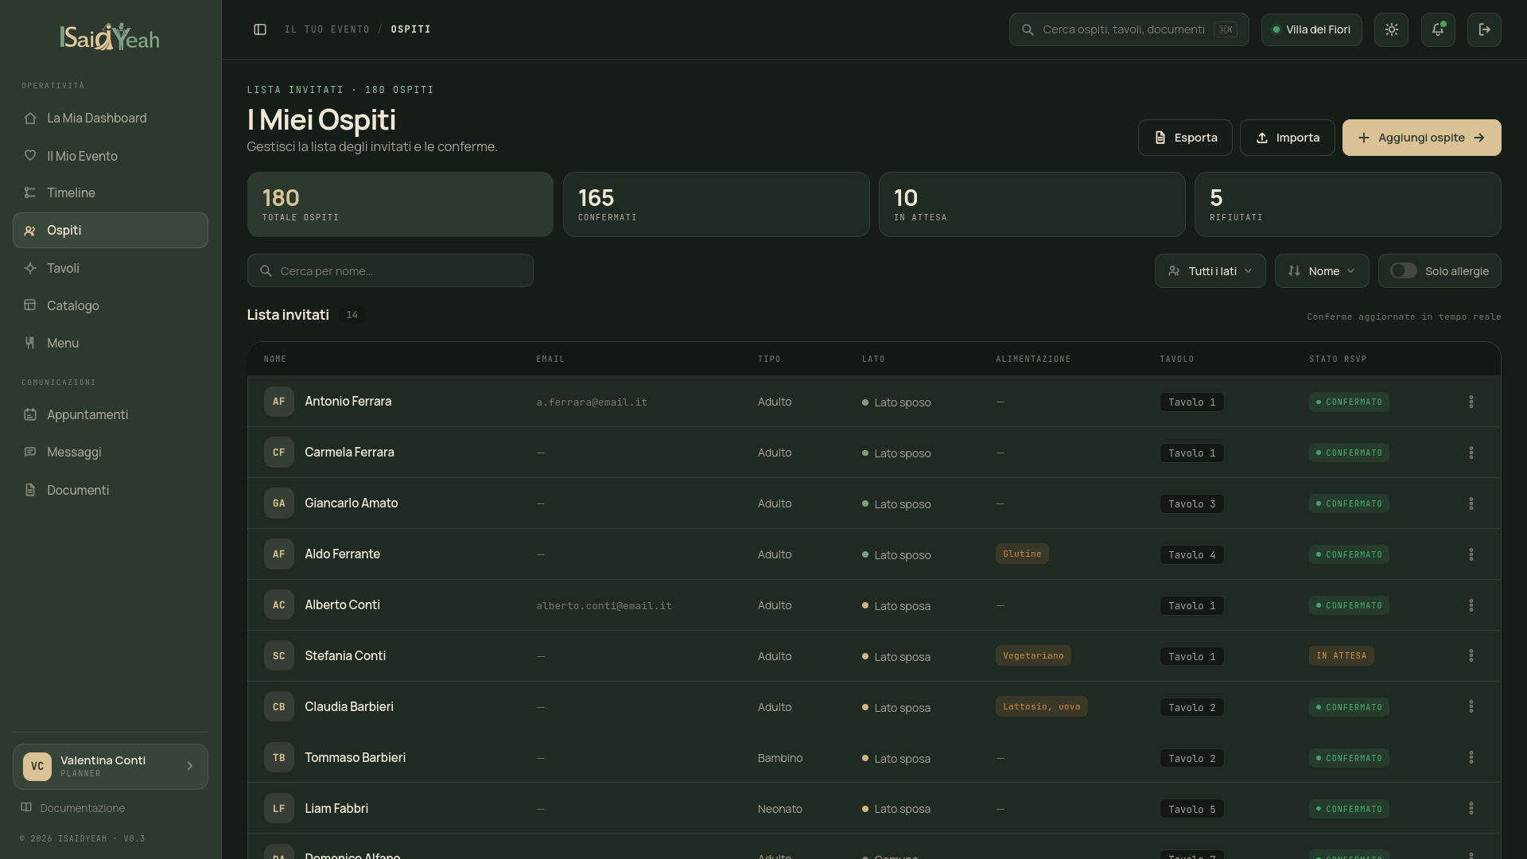This screenshot has width=1527, height=859.
Task: Click the STATO RSVP column header
Action: (1338, 360)
